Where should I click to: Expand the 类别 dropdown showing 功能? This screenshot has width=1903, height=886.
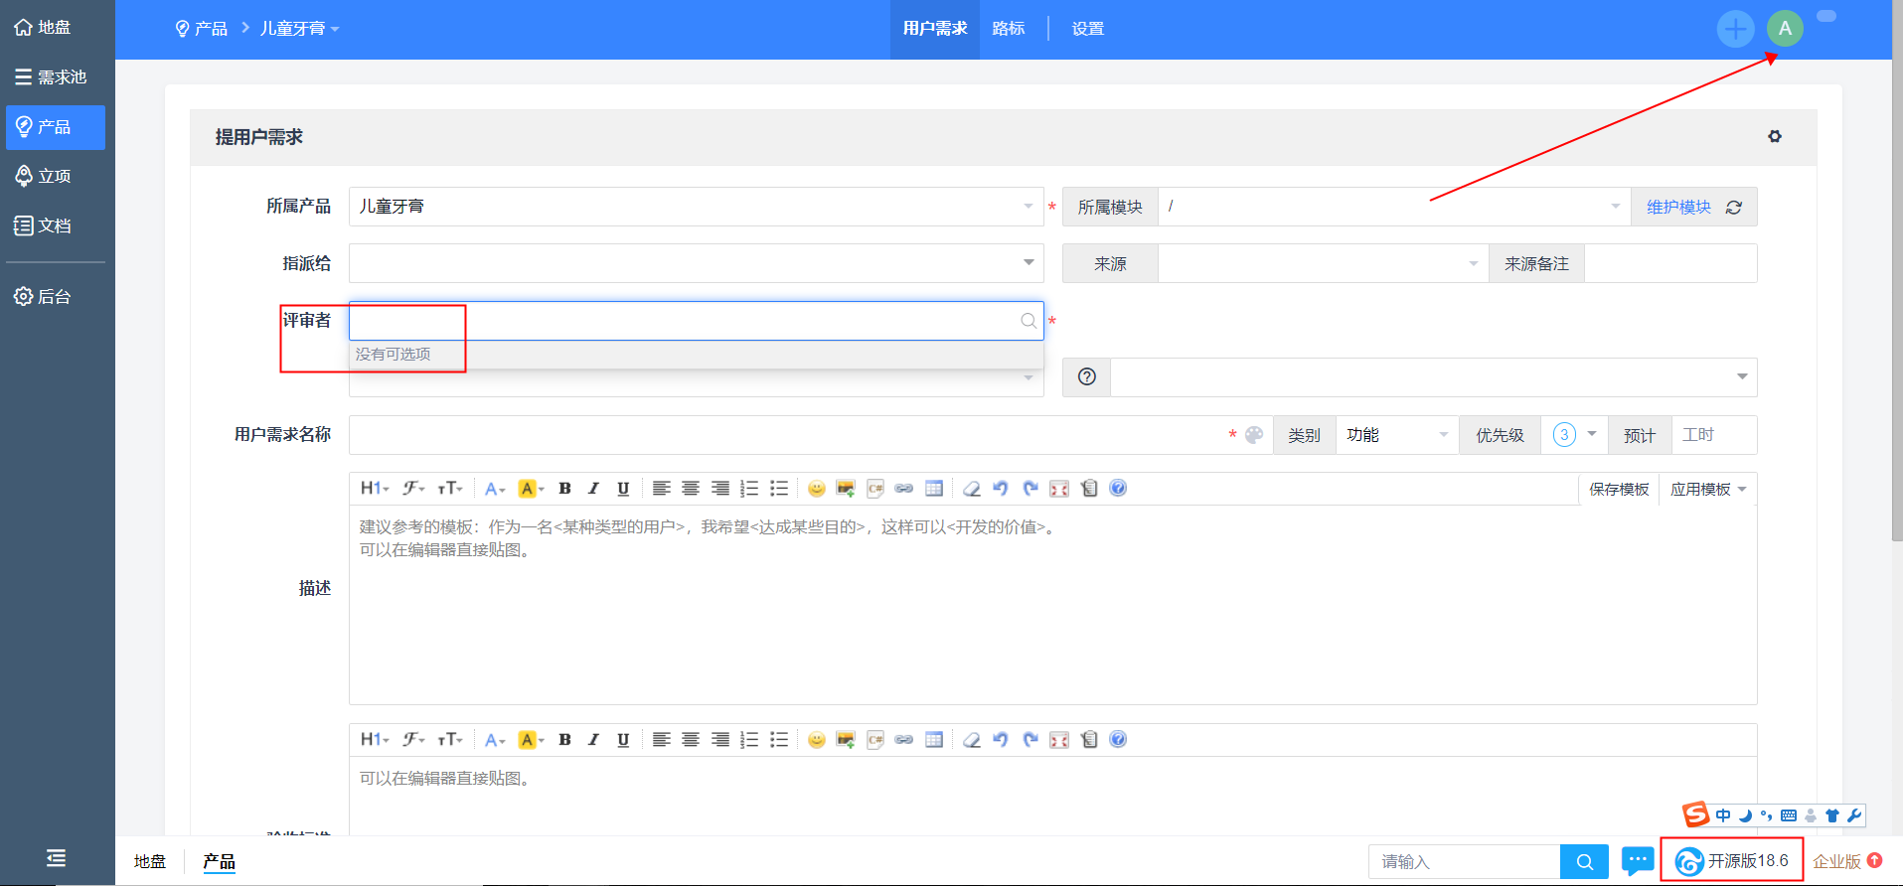click(1396, 435)
